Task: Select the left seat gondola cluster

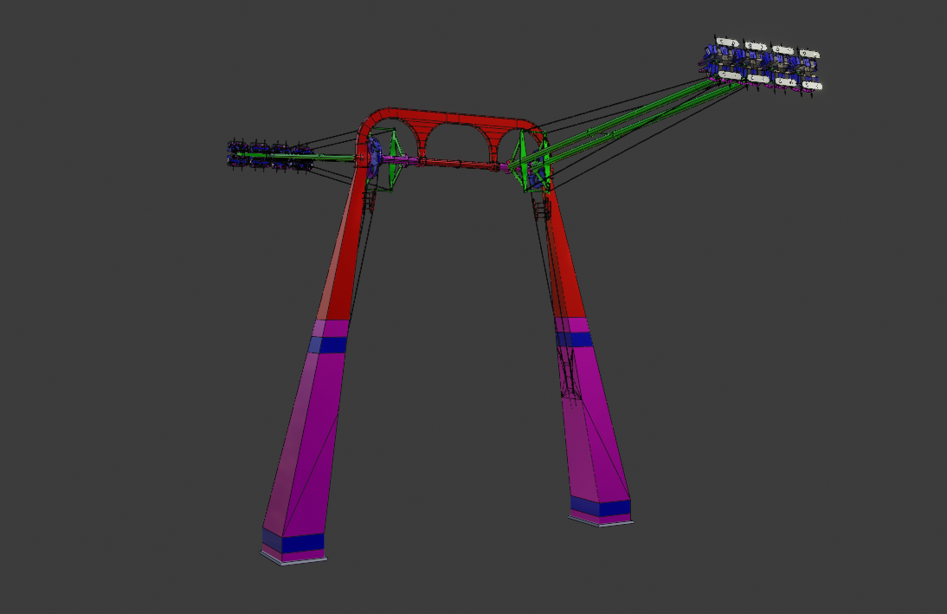Action: [270, 155]
